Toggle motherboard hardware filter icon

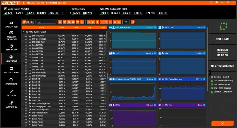coord(69,22)
